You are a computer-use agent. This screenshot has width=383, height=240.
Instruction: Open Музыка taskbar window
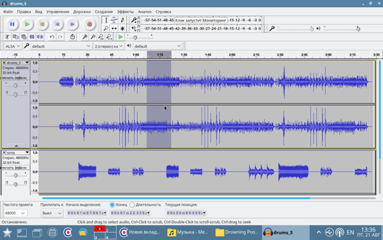point(187,232)
